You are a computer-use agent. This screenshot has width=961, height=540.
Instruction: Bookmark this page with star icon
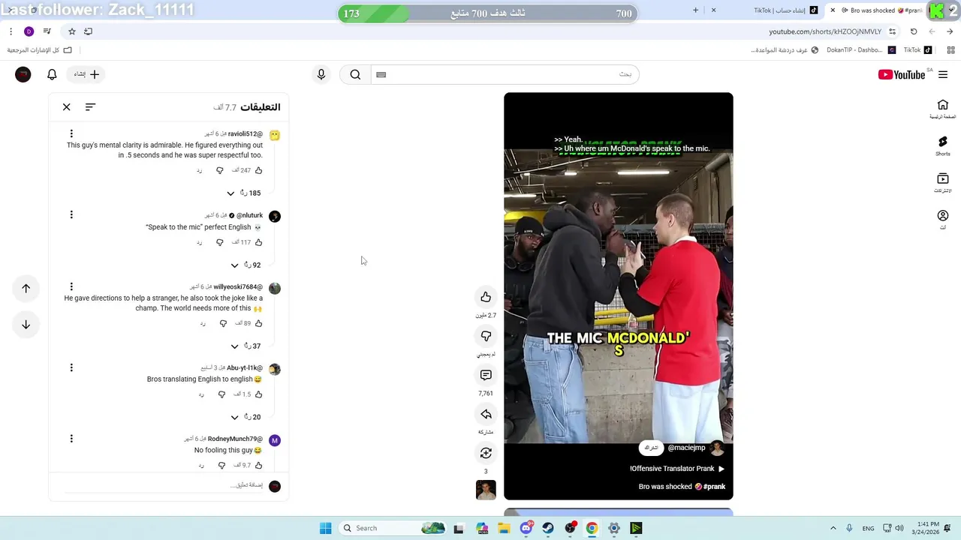click(x=72, y=31)
